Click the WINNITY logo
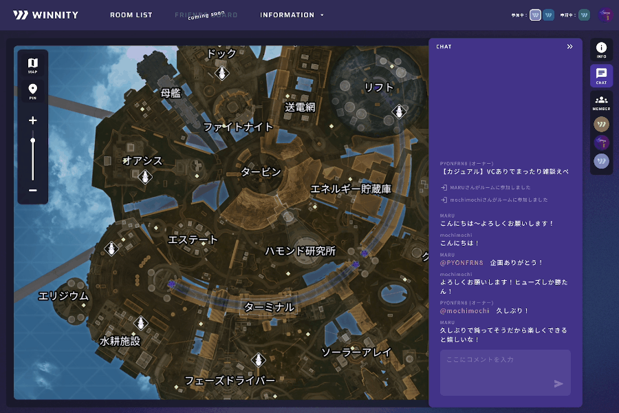The image size is (619, 413). pyautogui.click(x=45, y=15)
